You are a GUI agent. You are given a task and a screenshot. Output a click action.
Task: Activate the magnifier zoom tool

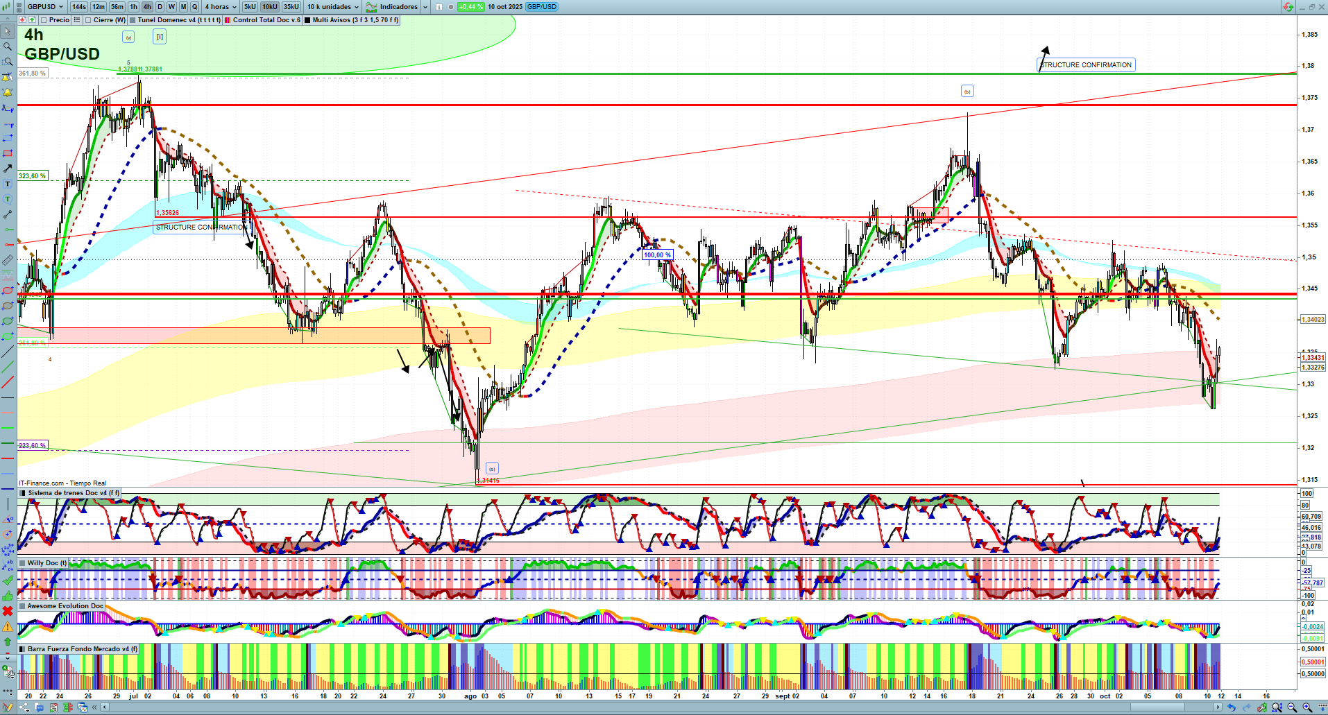(x=8, y=46)
